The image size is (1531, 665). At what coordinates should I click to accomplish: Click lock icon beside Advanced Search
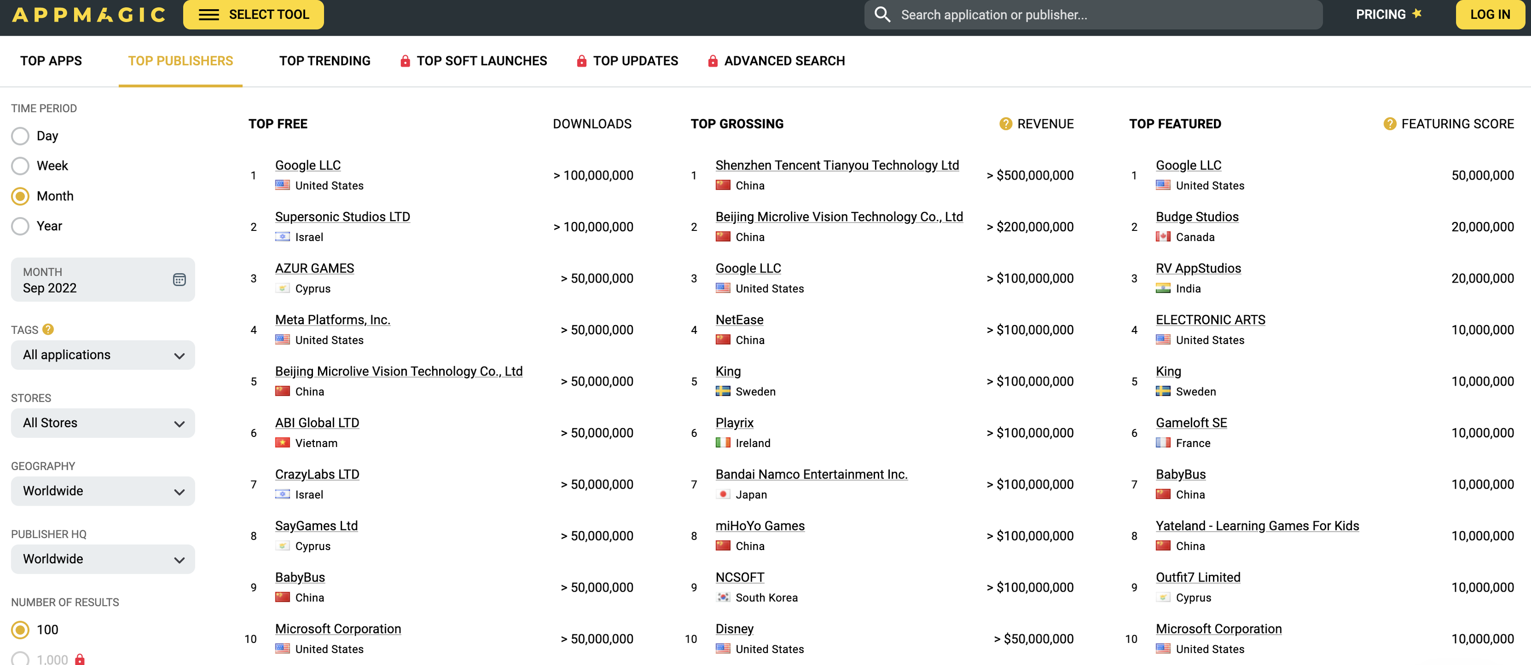[x=713, y=60]
